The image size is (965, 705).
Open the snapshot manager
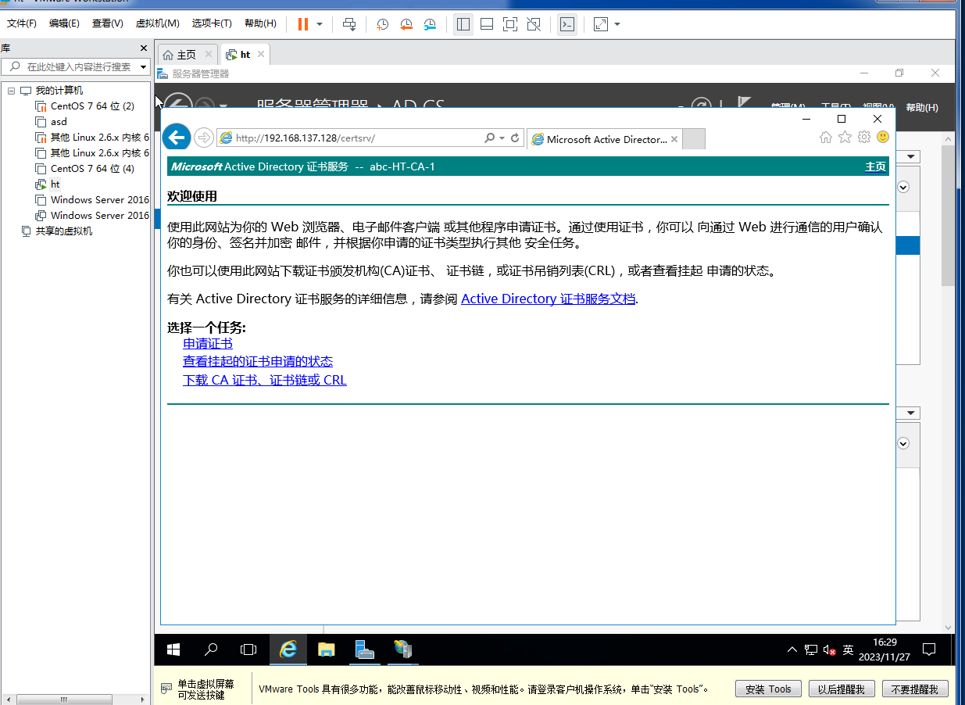coord(431,24)
